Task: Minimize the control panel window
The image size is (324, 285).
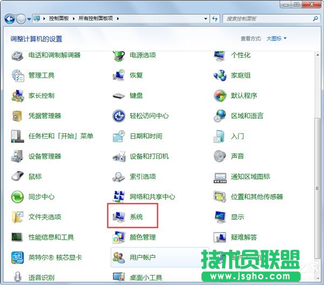Action: coord(286,4)
